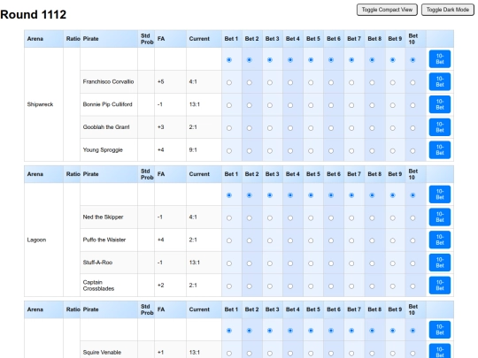478x358 pixels.
Task: Click 10-Bet button for Gooblah the Grarrl
Action: pyautogui.click(x=440, y=127)
